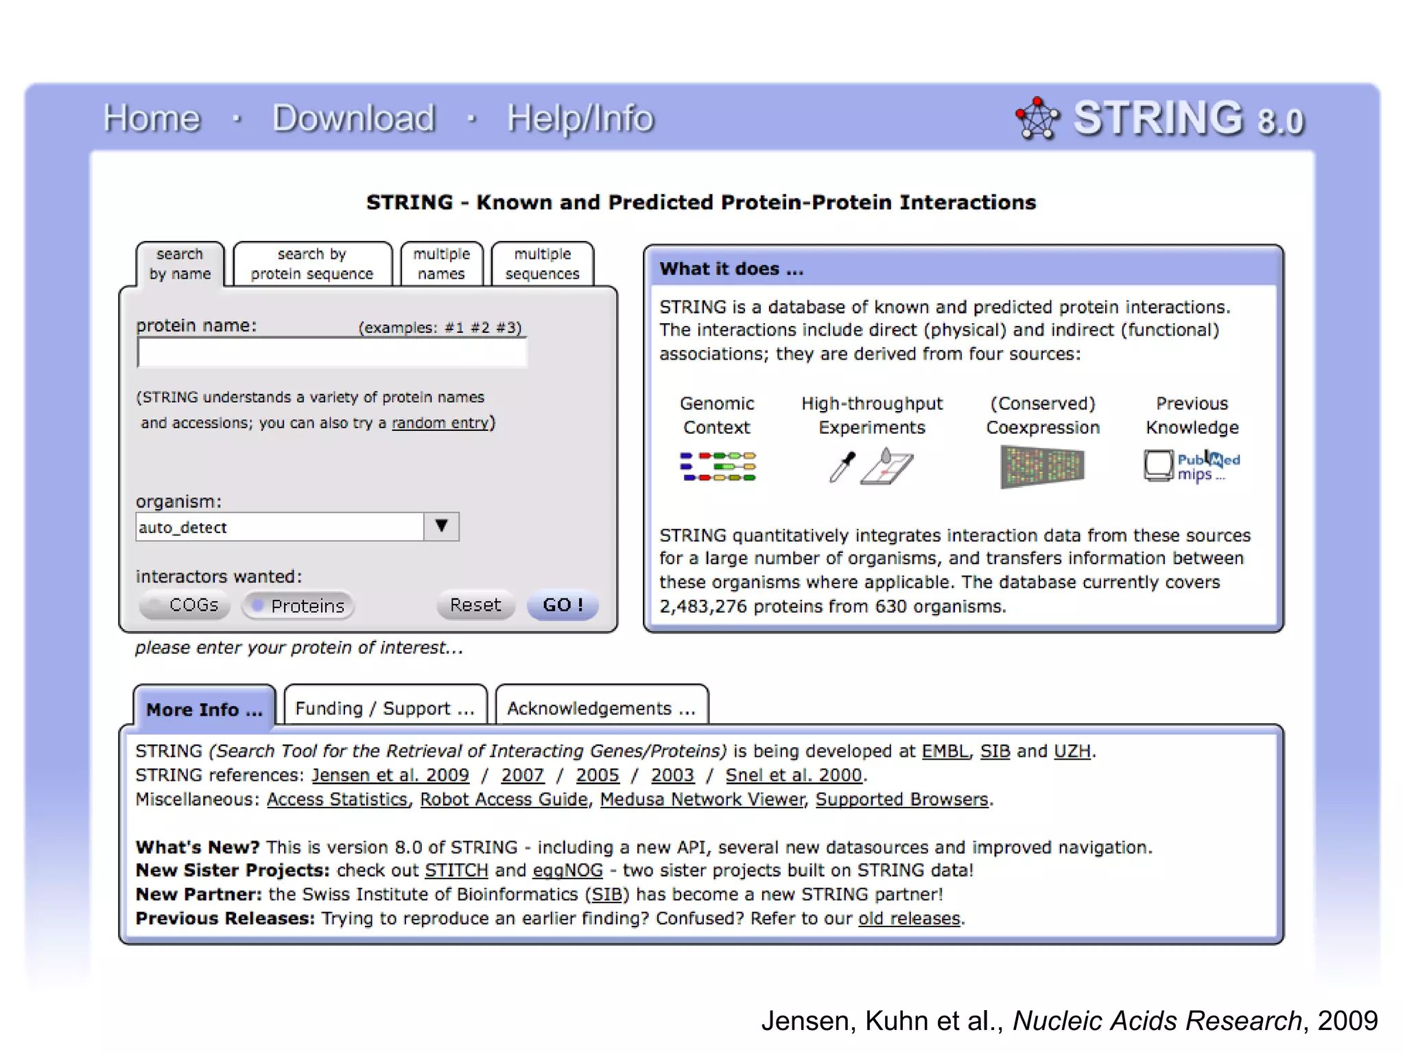
Task: Click the Genomic Context gene diagram icon
Action: [x=718, y=467]
